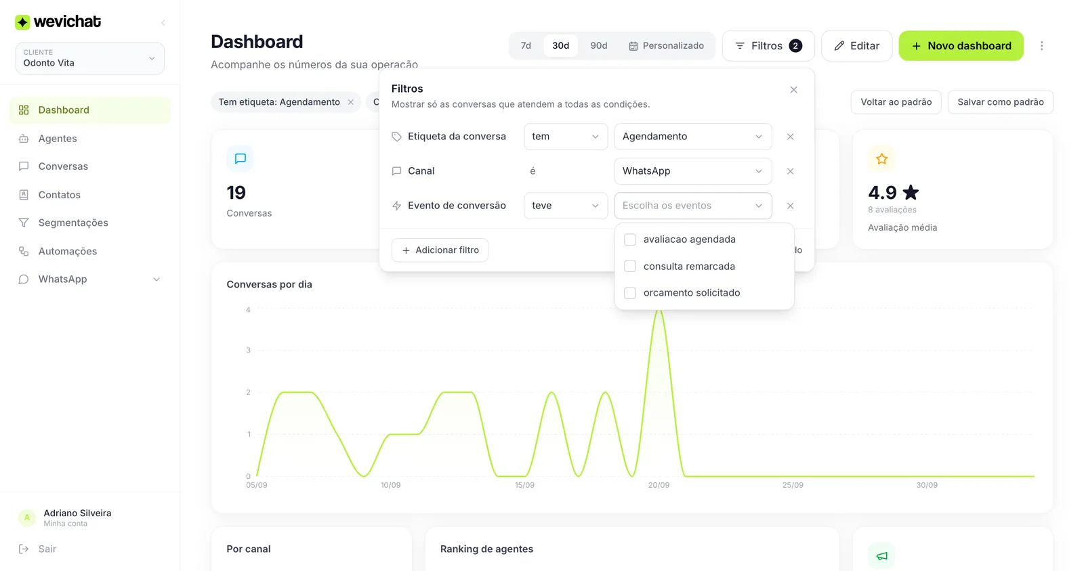Screen dimensions: 1084x571
Task: Click the Novo dashboard button
Action: 961,46
